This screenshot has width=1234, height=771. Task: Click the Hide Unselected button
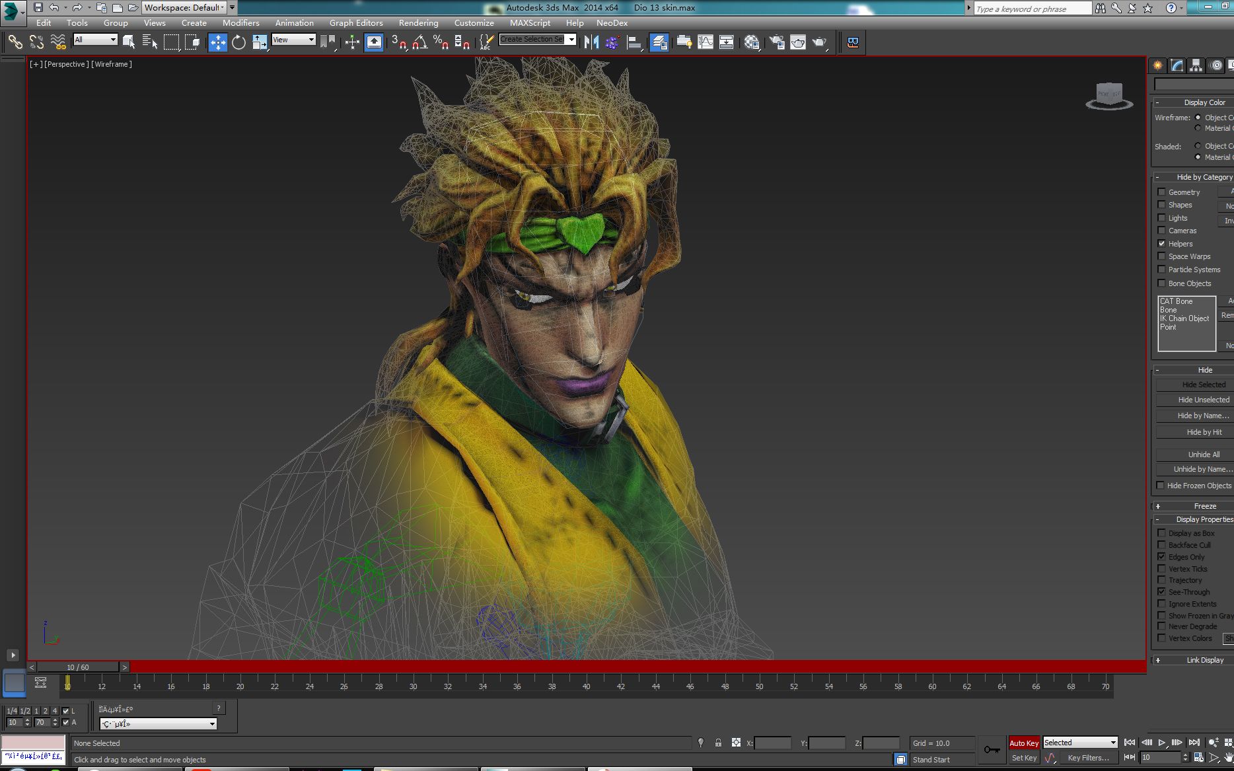[1196, 400]
